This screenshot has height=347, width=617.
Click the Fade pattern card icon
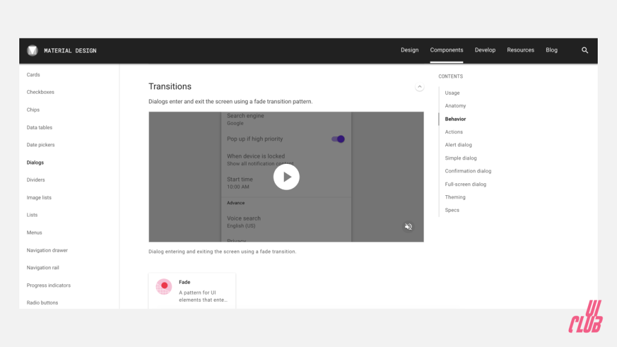click(164, 287)
